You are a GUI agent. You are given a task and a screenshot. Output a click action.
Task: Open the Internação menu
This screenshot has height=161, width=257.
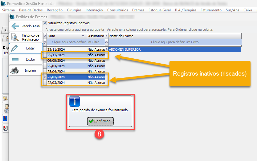(94, 10)
